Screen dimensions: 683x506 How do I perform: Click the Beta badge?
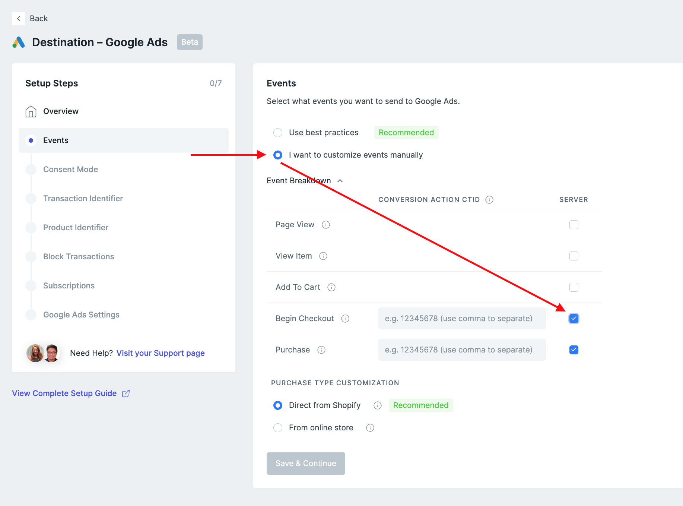pos(190,42)
